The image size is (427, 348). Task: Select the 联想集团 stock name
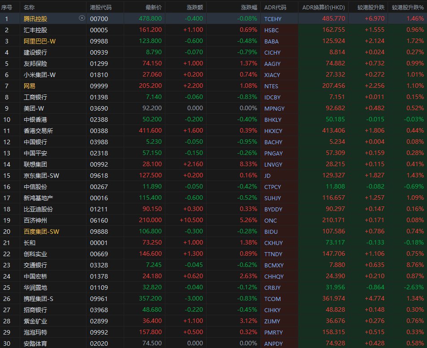35,164
